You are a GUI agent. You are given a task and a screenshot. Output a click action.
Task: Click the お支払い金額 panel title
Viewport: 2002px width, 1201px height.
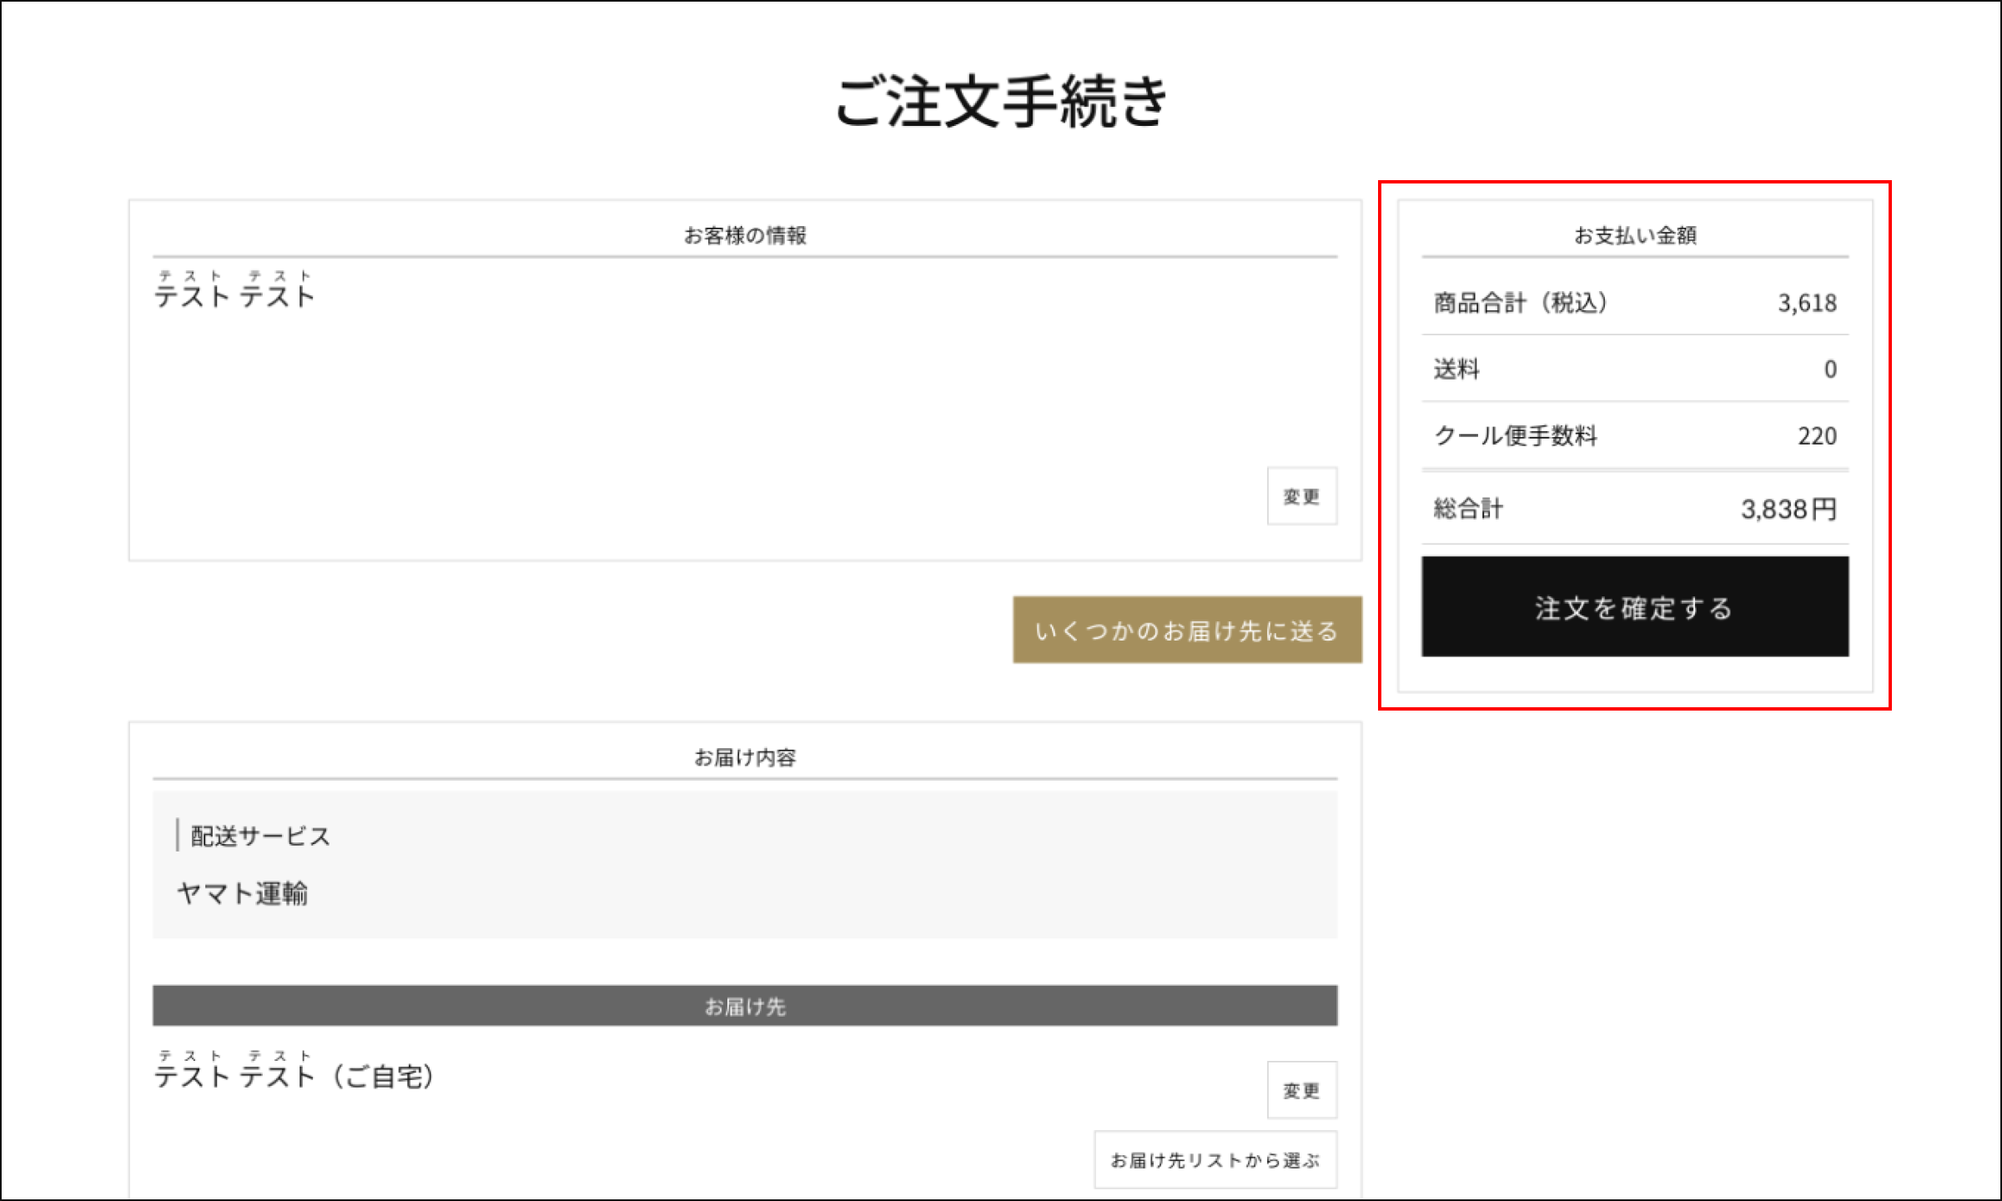coord(1634,235)
